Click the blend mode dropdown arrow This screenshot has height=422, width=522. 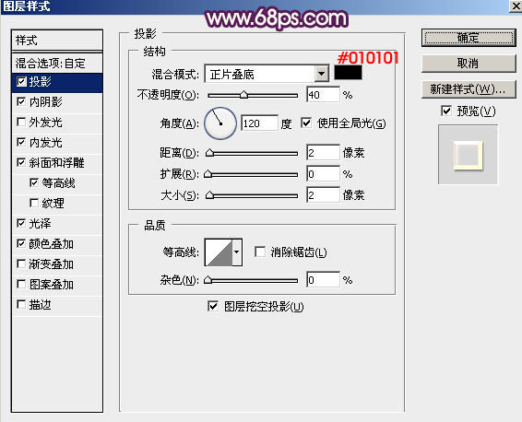[322, 74]
